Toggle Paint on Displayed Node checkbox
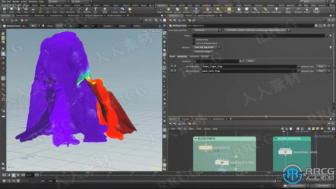Screen dimensions: 336x189 (194, 43)
